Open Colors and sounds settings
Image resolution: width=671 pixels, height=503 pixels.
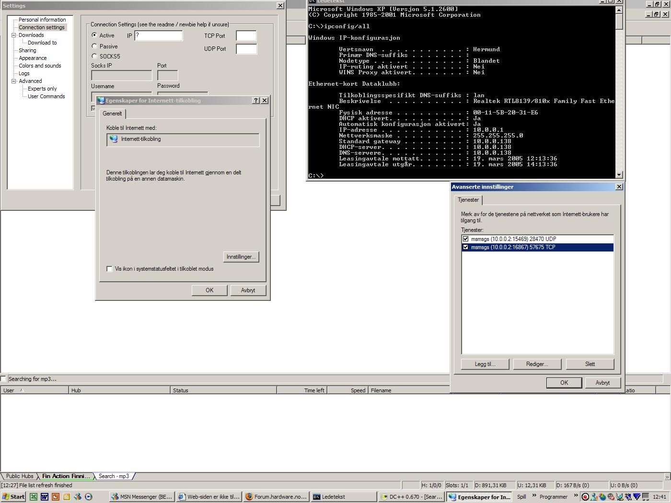click(40, 66)
